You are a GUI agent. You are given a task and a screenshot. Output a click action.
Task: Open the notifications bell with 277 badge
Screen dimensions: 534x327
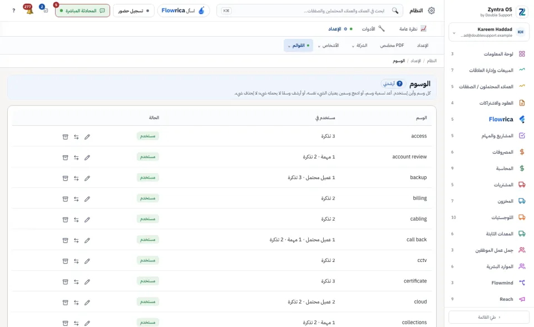tap(28, 9)
